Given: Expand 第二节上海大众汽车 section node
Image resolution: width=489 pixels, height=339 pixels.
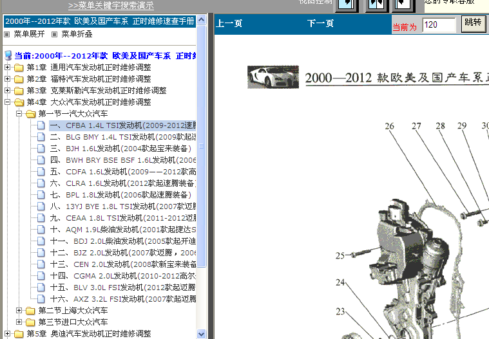Looking at the screenshot, I should [19, 310].
